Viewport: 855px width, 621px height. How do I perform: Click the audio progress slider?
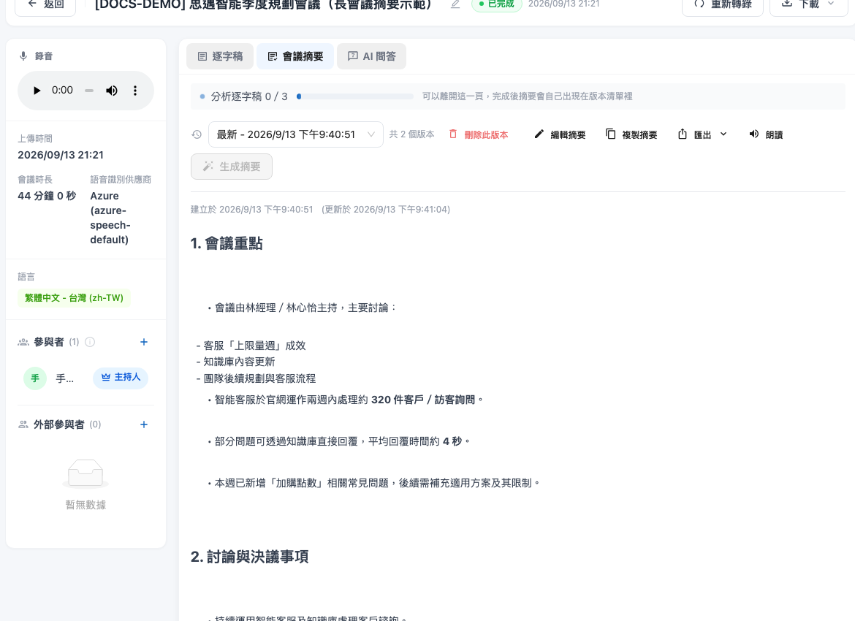(89, 91)
